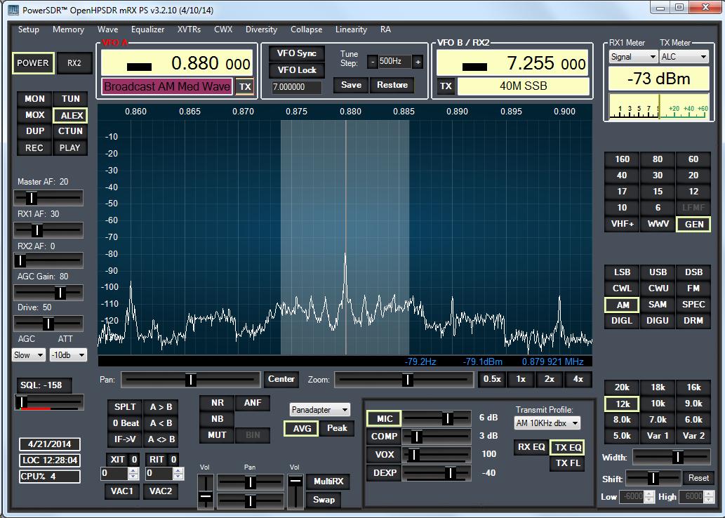
Task: Set zoom to 4x
Action: pyautogui.click(x=578, y=379)
